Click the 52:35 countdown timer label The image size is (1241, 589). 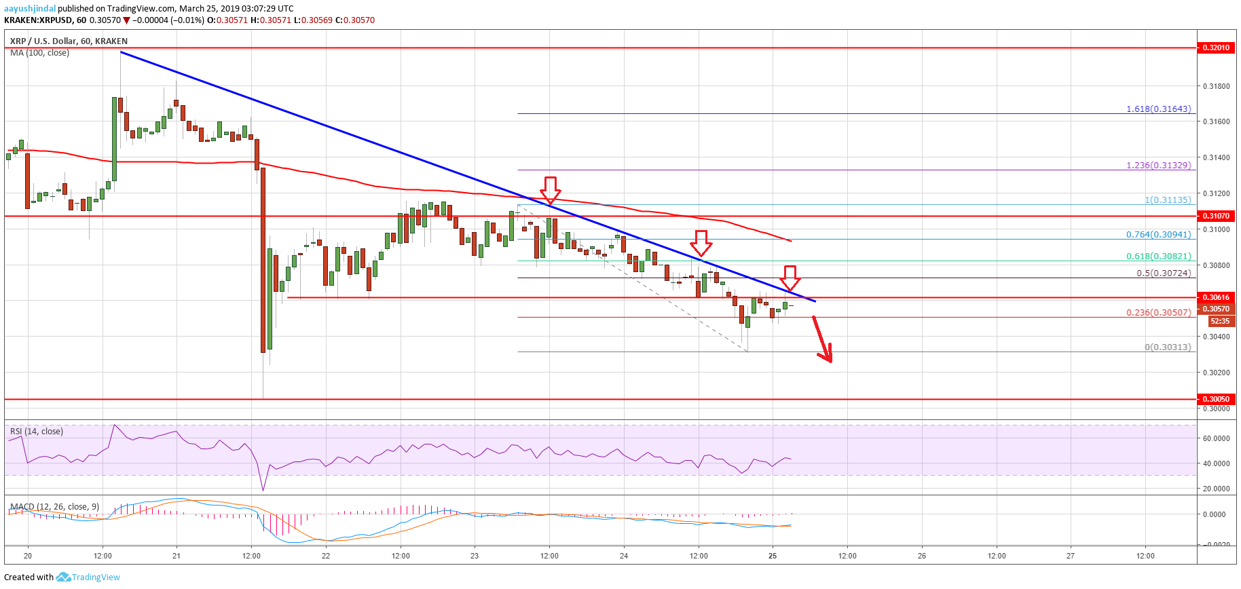tap(1220, 321)
